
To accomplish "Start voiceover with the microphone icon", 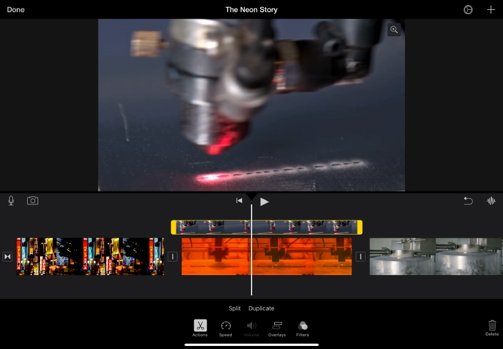I will pyautogui.click(x=11, y=201).
